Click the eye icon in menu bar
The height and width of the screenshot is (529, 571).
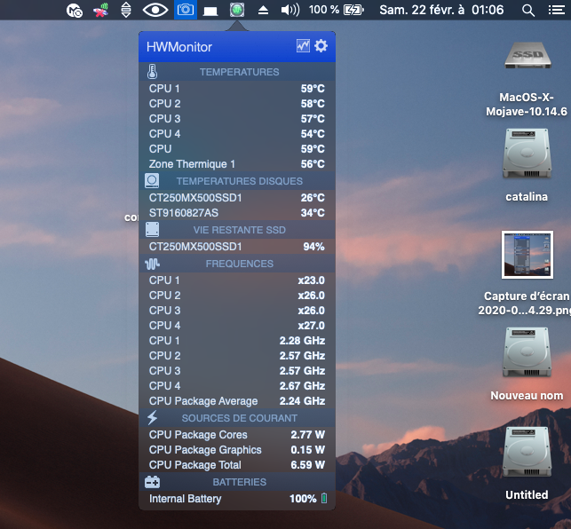pos(155,10)
